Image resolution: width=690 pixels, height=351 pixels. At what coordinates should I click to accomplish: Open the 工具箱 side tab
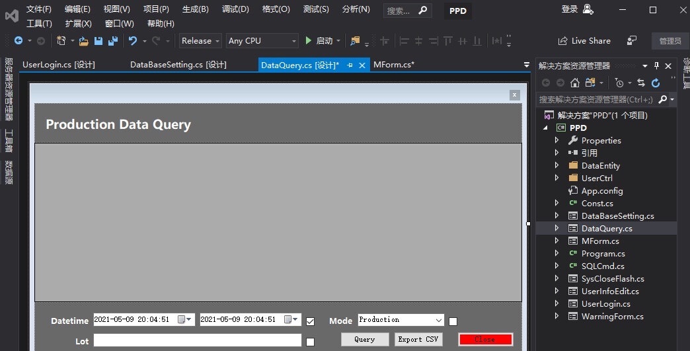point(9,141)
